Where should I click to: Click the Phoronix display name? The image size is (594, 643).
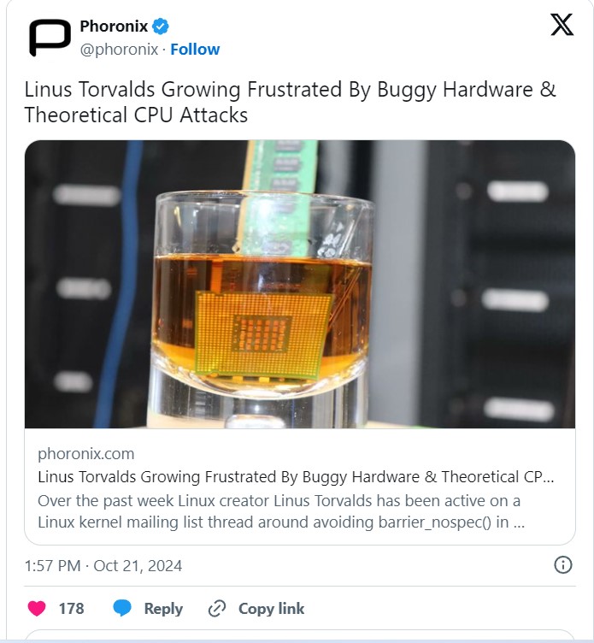coord(114,27)
